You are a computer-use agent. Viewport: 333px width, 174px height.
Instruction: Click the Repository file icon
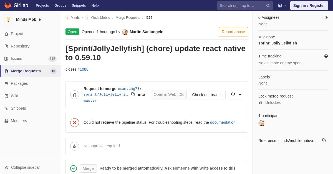pyautogui.click(x=6, y=46)
